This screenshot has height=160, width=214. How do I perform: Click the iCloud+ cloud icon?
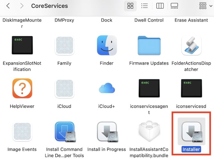tap(107, 89)
